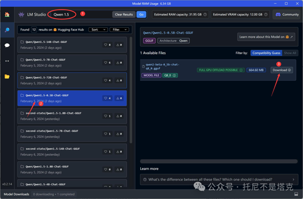Open the Local Server arrows sidebar icon
303x199 pixels.
(x=7, y=61)
